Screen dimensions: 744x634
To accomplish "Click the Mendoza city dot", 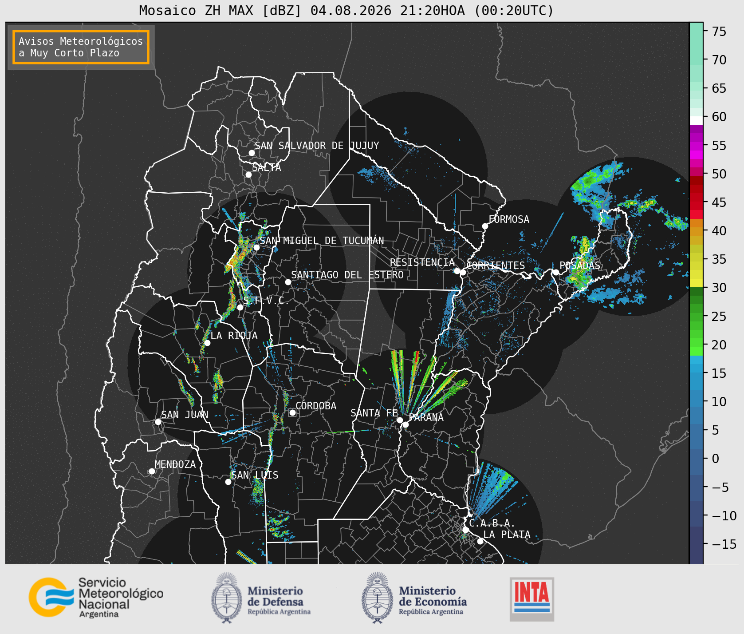I will (x=152, y=471).
